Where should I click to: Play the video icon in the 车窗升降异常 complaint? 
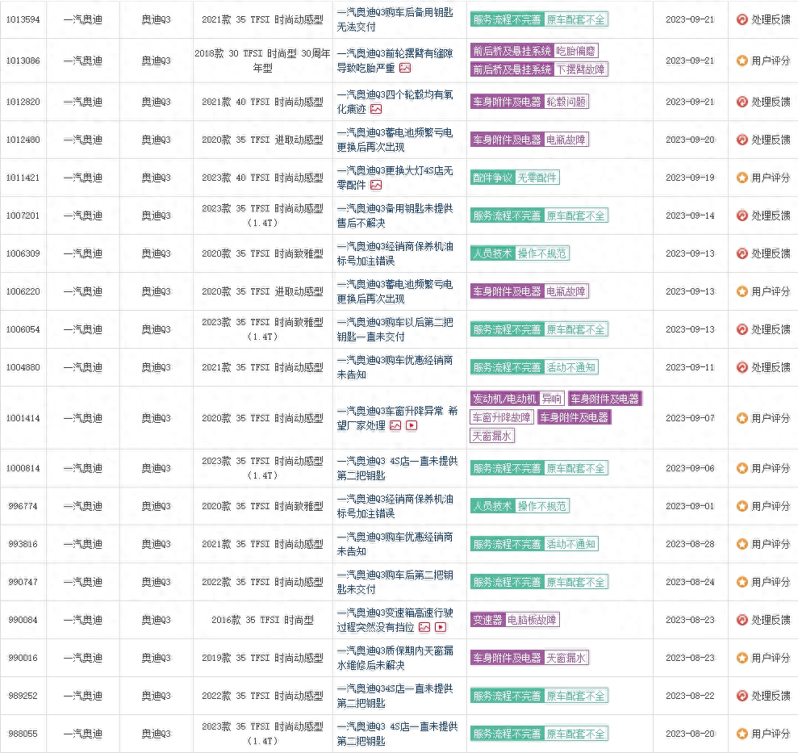click(412, 425)
